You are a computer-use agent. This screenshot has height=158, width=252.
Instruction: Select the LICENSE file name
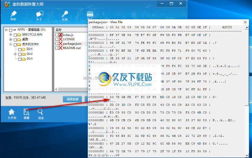(69, 39)
